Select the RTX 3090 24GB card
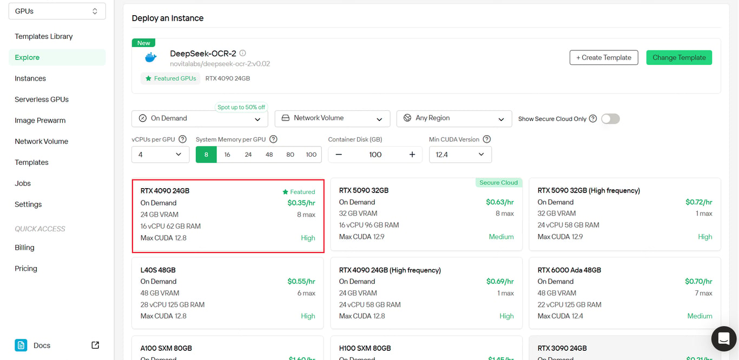The height and width of the screenshot is (360, 739). coord(625,348)
